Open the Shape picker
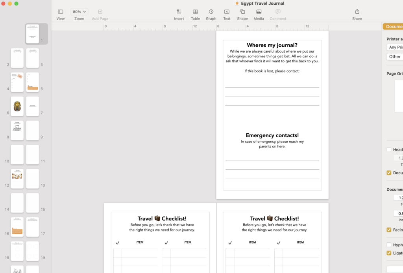The image size is (403, 273). coord(242,12)
